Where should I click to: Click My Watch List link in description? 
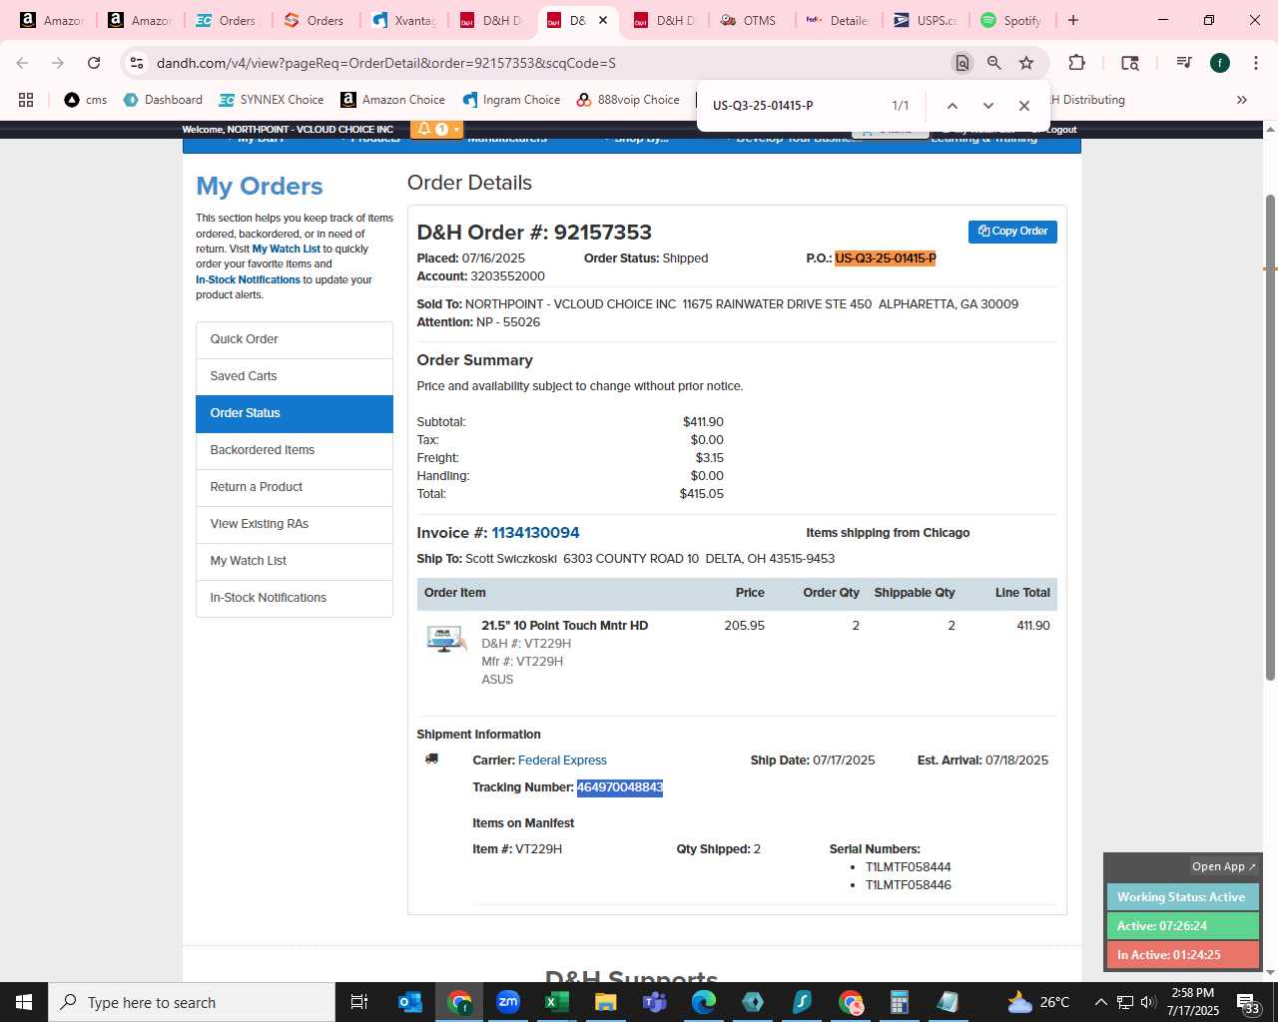(287, 249)
